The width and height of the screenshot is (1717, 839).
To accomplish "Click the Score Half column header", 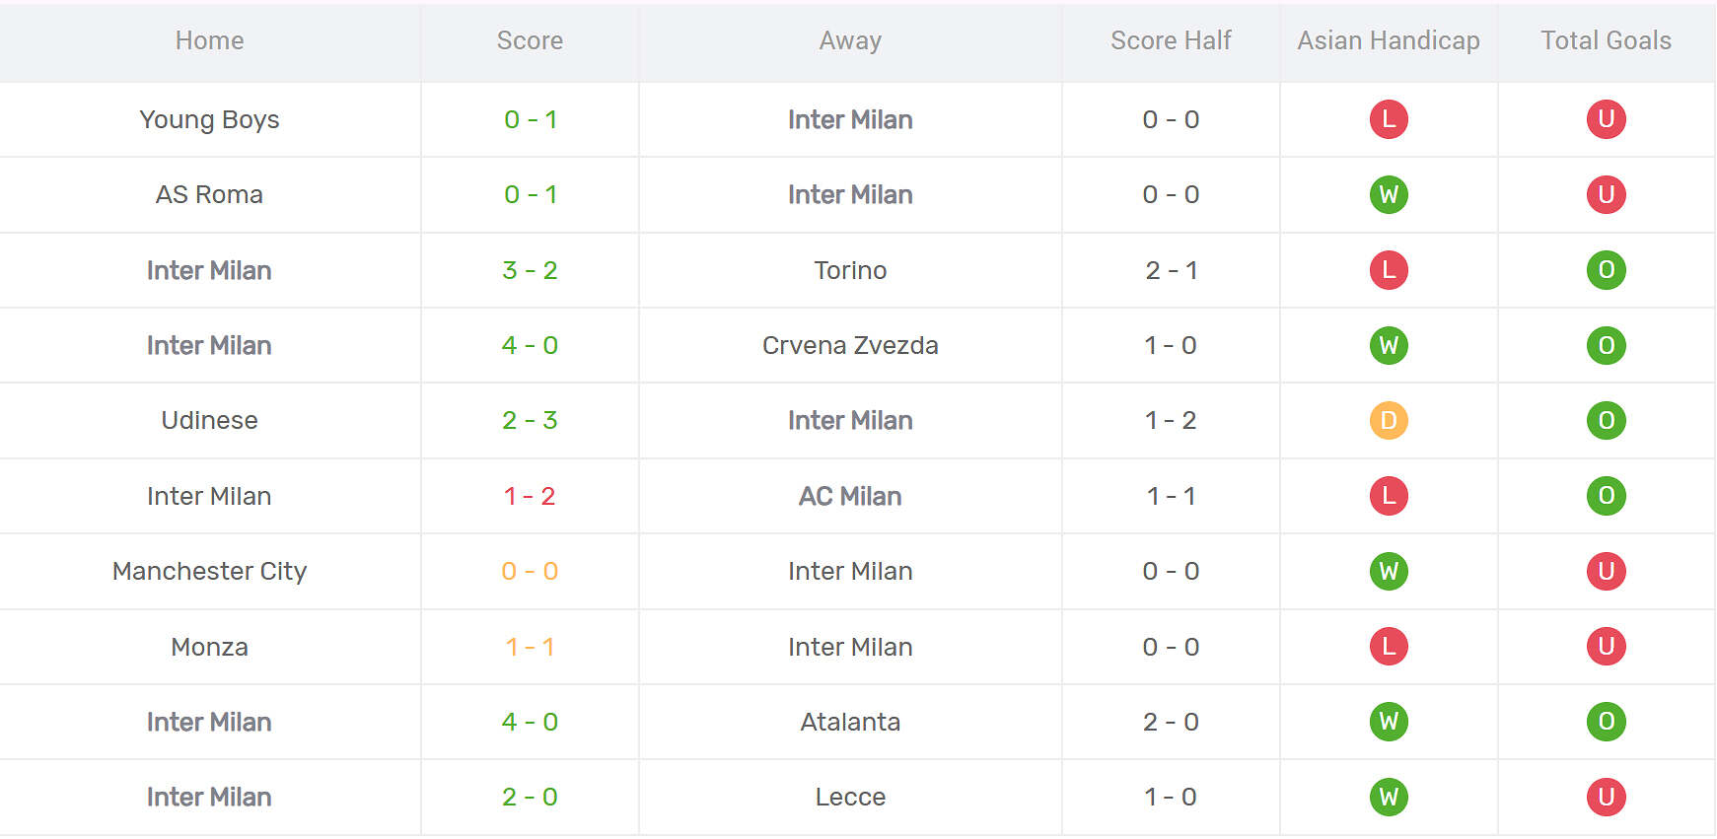I will click(1171, 40).
